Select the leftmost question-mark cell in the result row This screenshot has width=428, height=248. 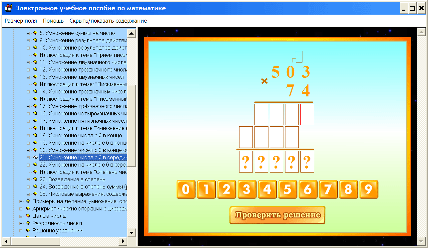tap(246, 162)
